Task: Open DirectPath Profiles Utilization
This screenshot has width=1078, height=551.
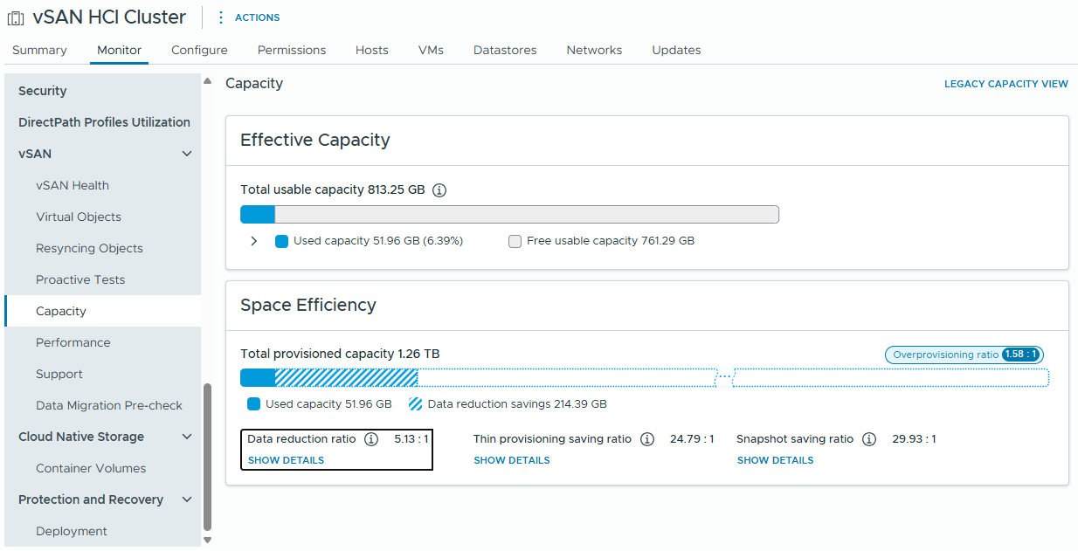Action: (x=102, y=122)
